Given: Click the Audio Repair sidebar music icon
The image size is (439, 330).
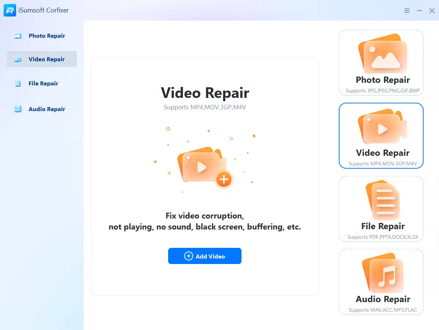Looking at the screenshot, I should point(18,109).
